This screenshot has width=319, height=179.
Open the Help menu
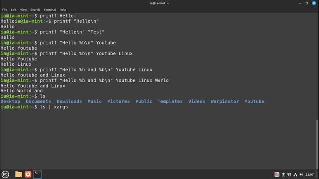pyautogui.click(x=63, y=10)
